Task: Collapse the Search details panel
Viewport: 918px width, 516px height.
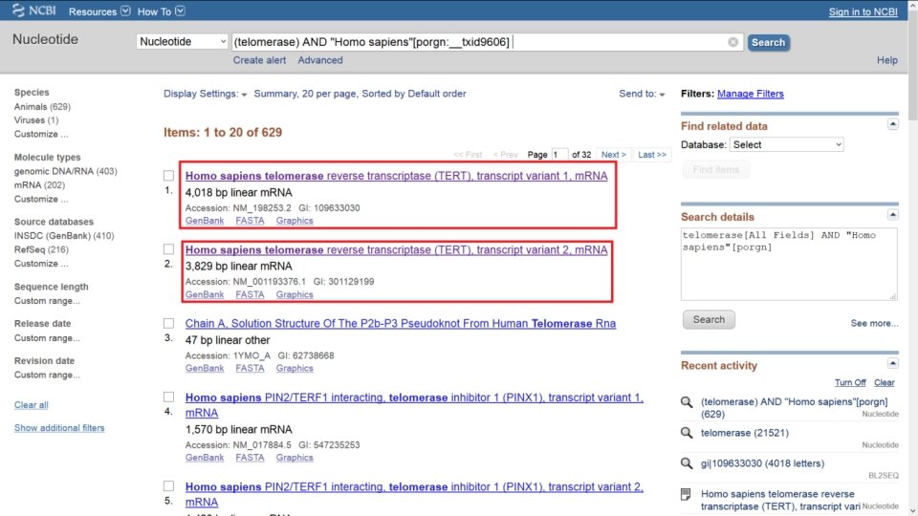Action: coord(893,215)
